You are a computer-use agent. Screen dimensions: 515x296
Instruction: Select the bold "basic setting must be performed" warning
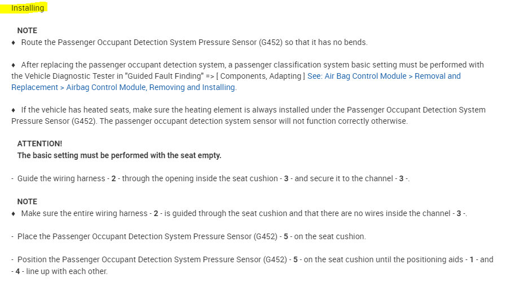point(119,155)
